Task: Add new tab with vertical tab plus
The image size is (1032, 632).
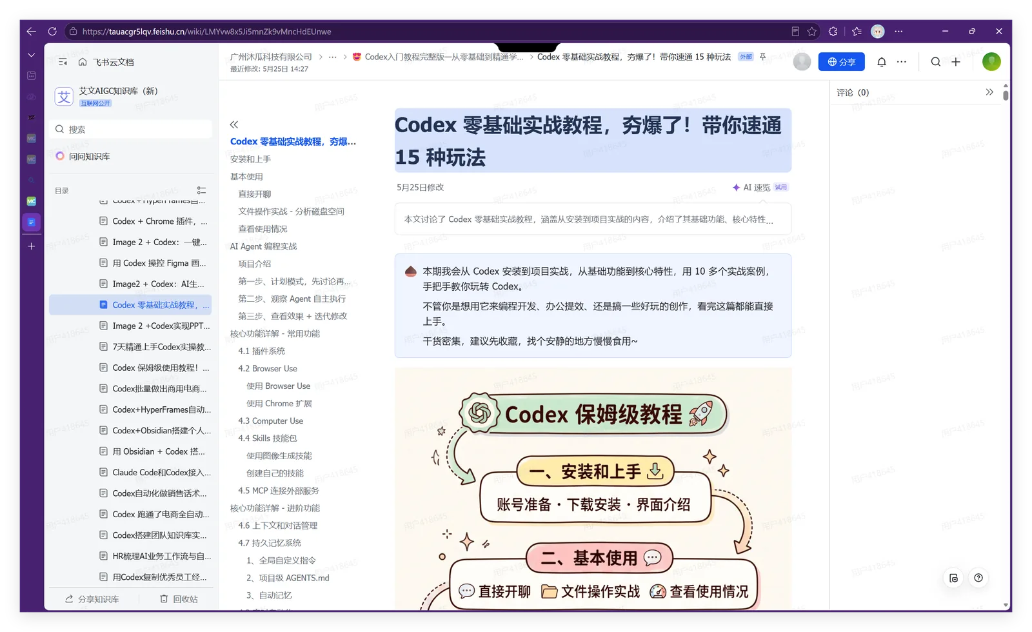Action: [31, 246]
